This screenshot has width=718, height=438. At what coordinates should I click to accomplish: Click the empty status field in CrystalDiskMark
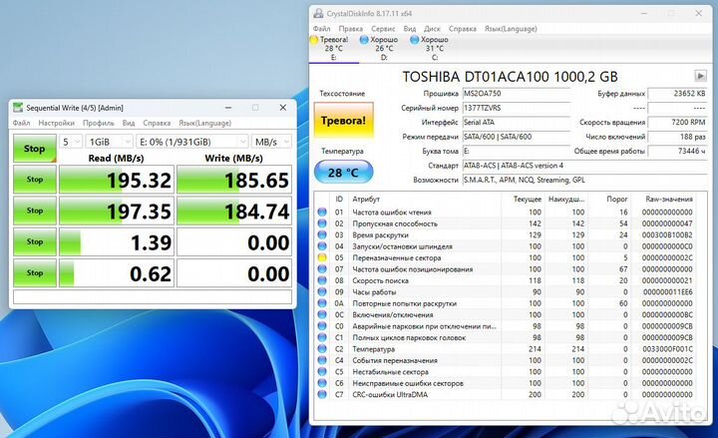pos(153,296)
